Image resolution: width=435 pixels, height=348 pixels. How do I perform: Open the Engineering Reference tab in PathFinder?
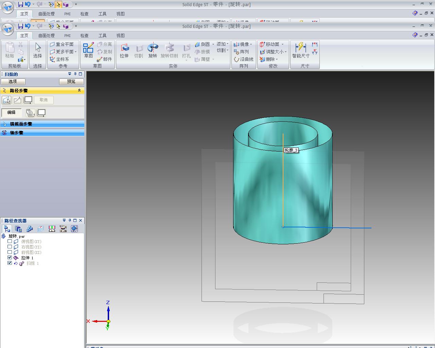pos(74,229)
